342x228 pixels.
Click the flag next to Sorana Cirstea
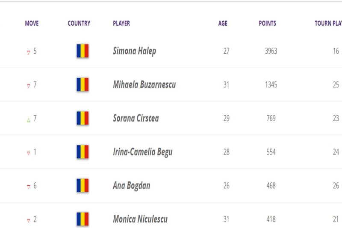coord(83,118)
